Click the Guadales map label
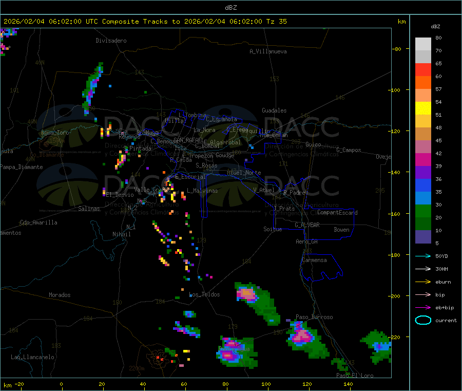 coord(274,110)
